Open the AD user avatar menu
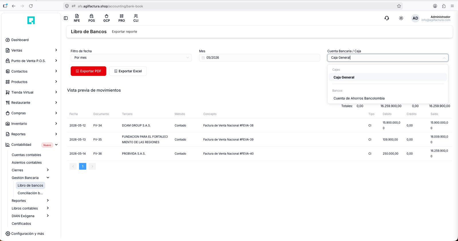 (x=415, y=18)
